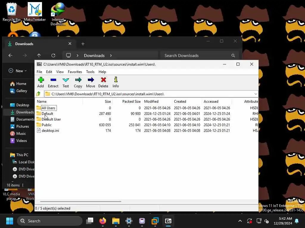Sort by the Accessed column header
This screenshot has width=305, height=228.
pyautogui.click(x=217, y=102)
